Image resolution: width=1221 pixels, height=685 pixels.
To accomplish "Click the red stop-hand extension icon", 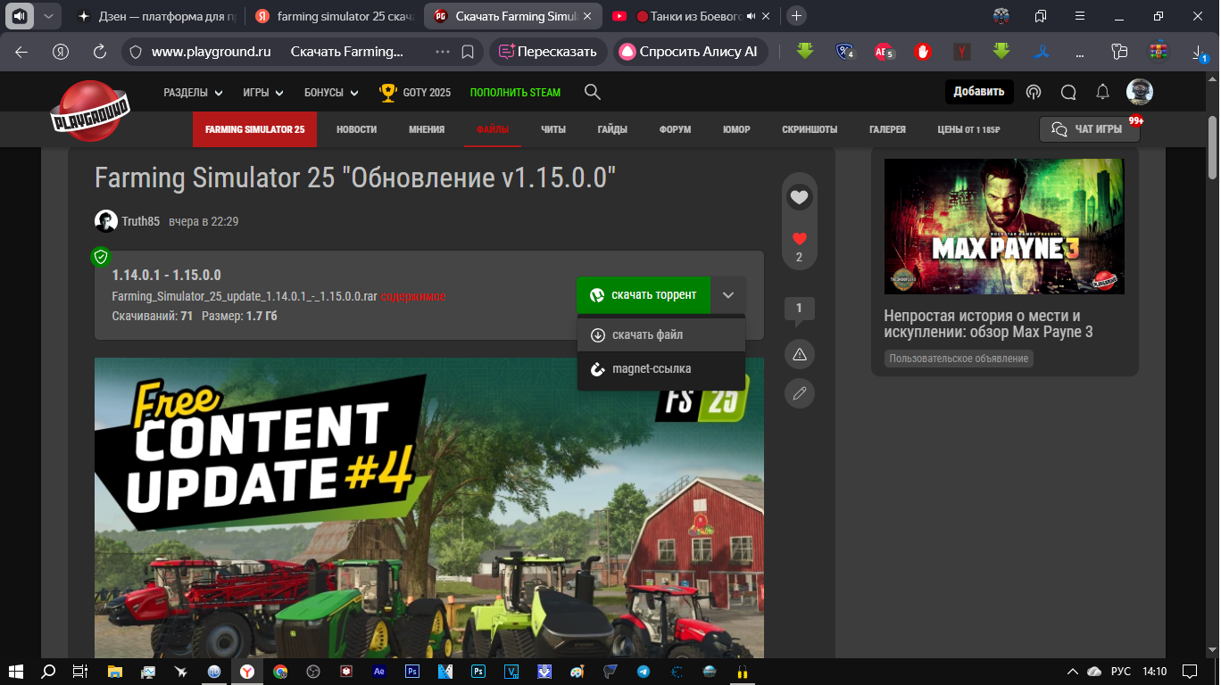I will (923, 52).
